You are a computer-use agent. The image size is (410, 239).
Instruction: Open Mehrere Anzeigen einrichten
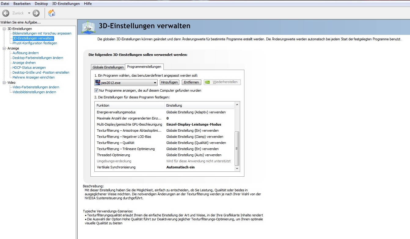coord(33,77)
